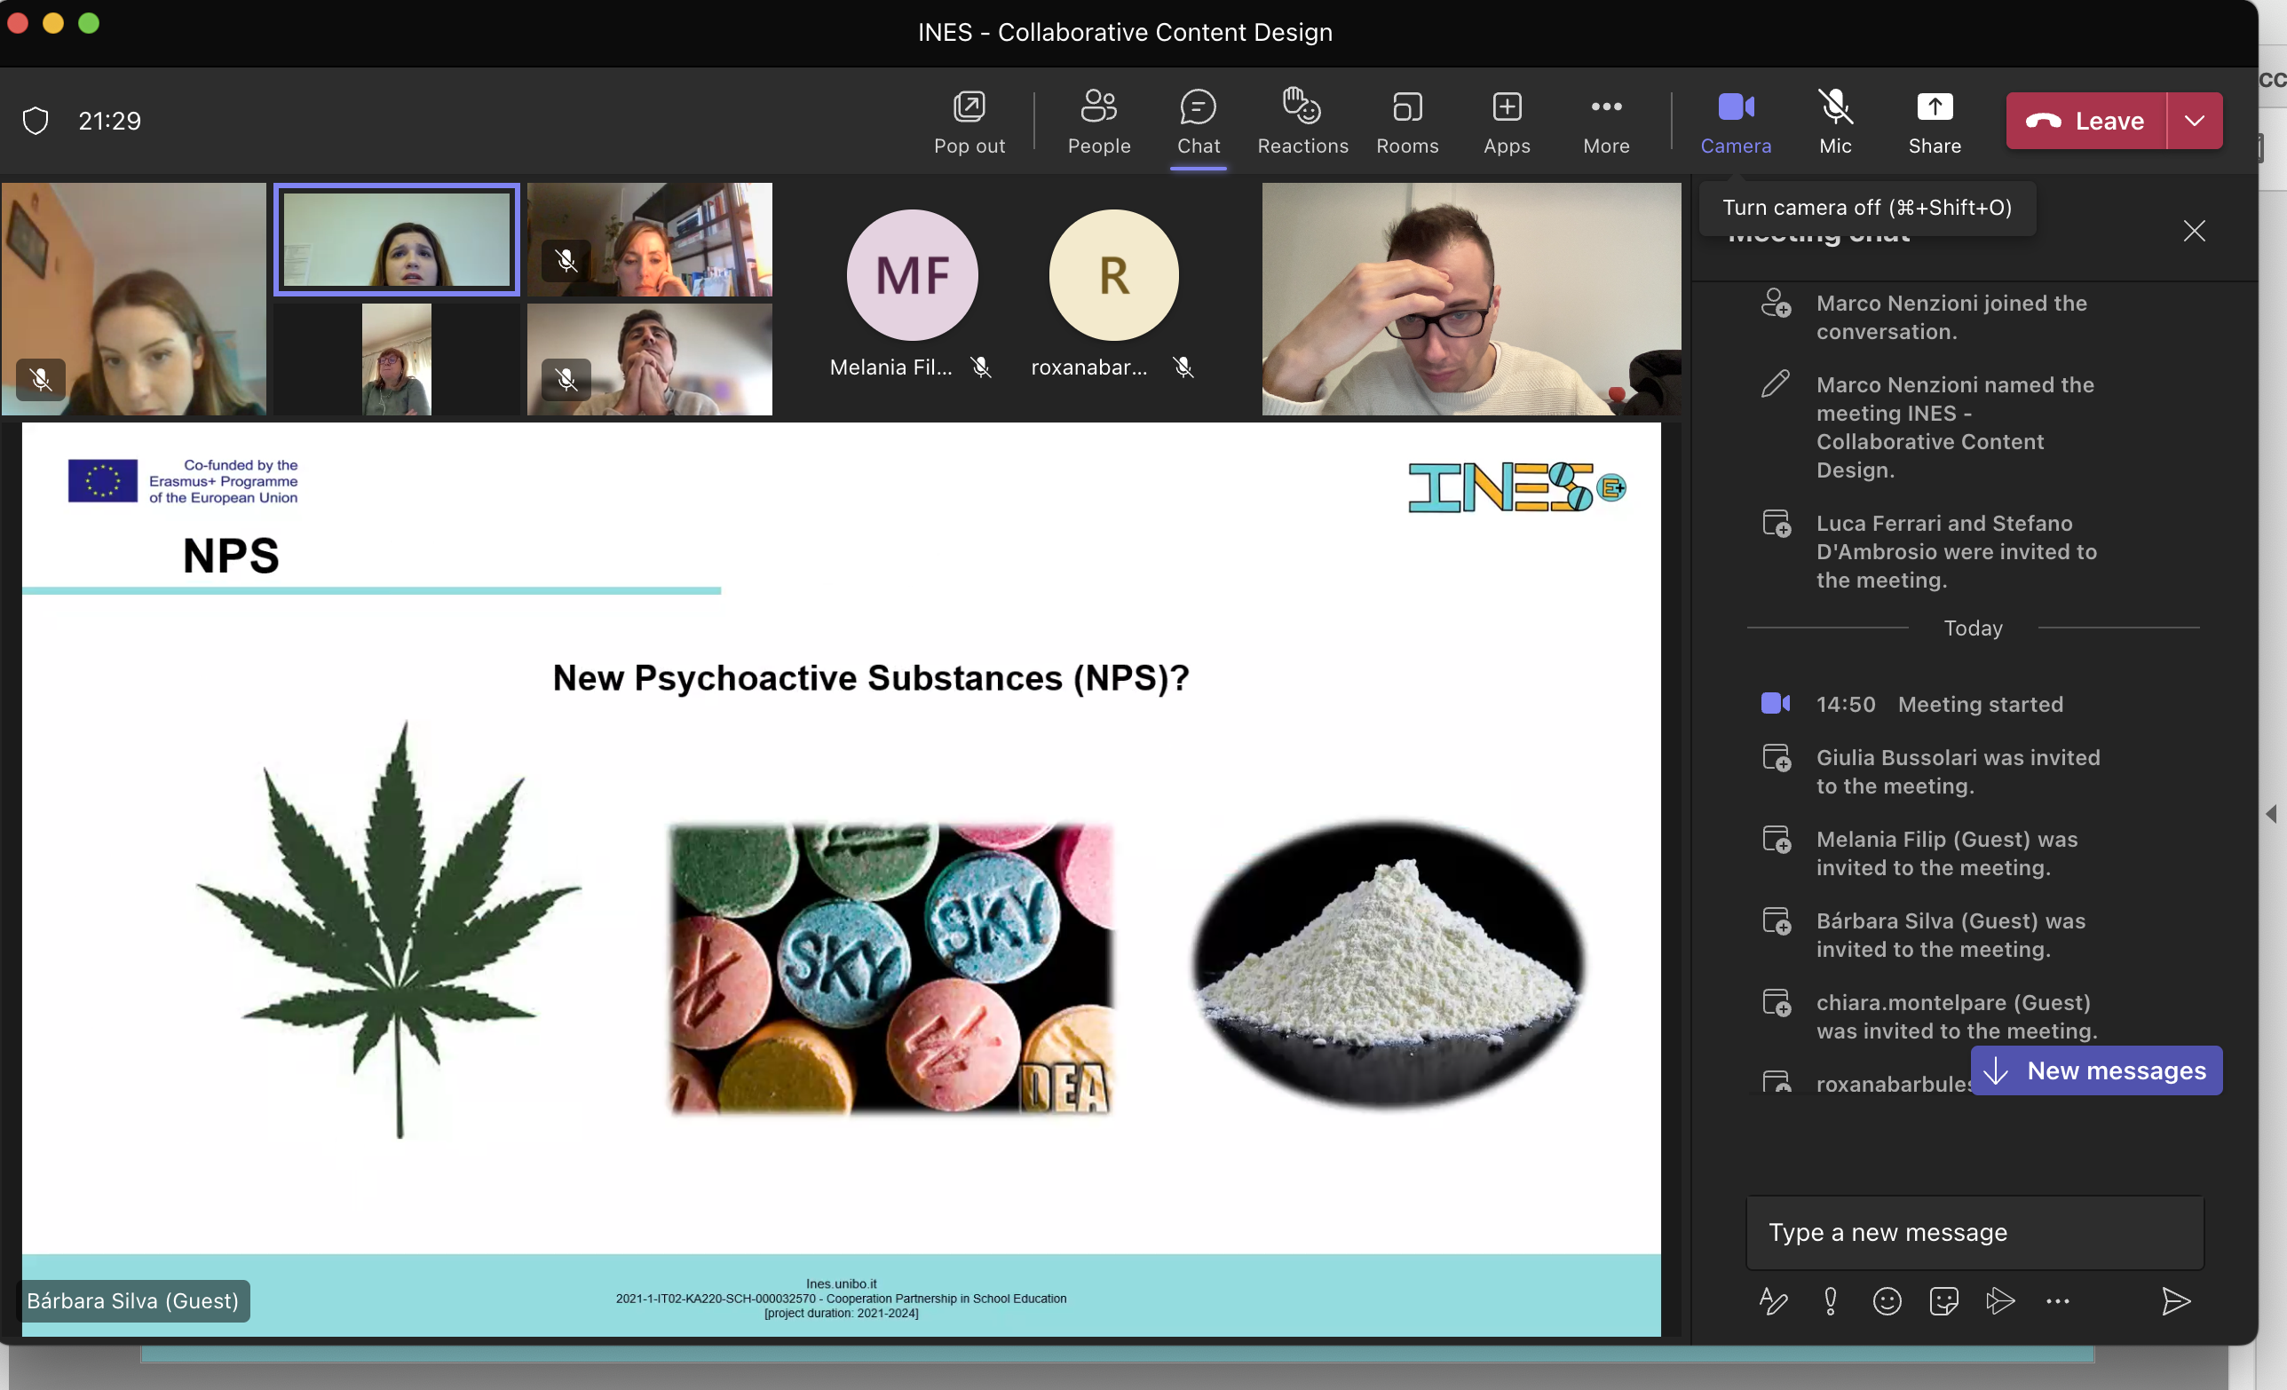Open the message Format options
2287x1390 pixels.
[1773, 1301]
